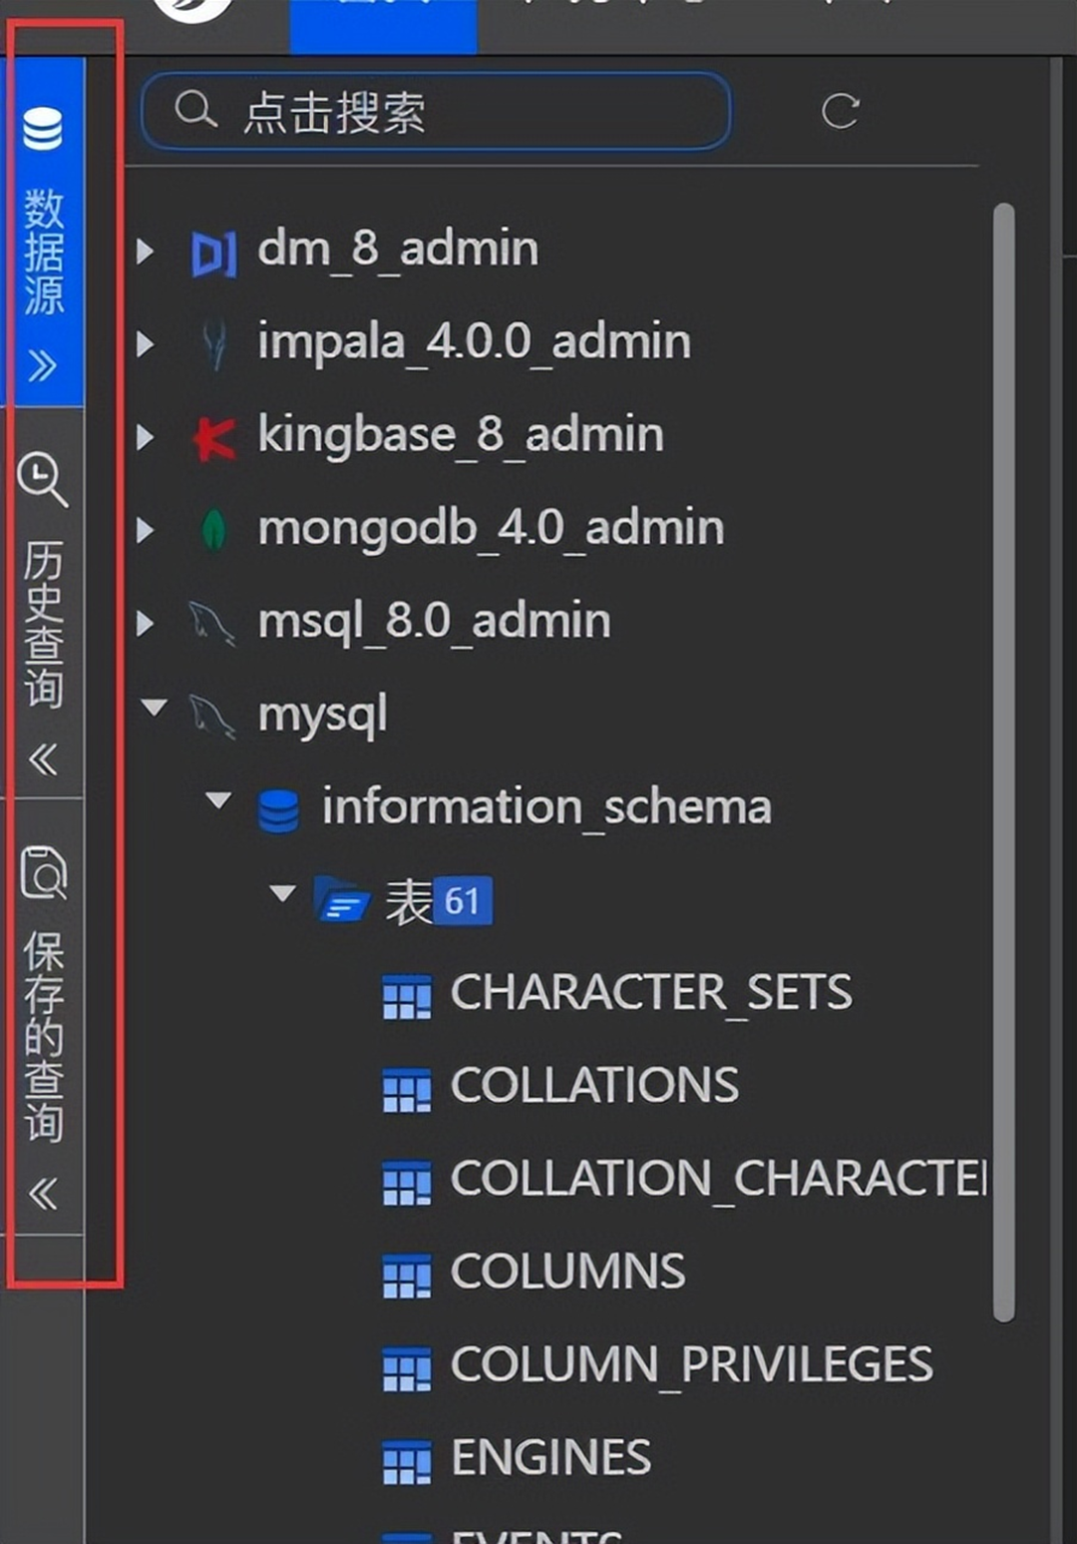Click the tree panel vertical scrollbar
The width and height of the screenshot is (1077, 1544).
[x=1004, y=763]
